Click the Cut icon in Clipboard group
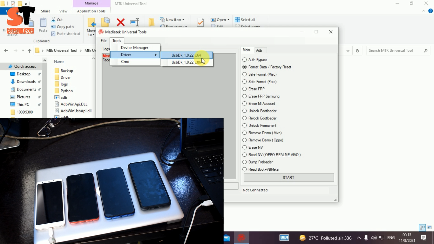 57,20
